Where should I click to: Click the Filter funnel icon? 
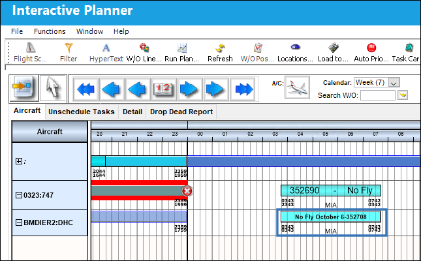(x=69, y=48)
